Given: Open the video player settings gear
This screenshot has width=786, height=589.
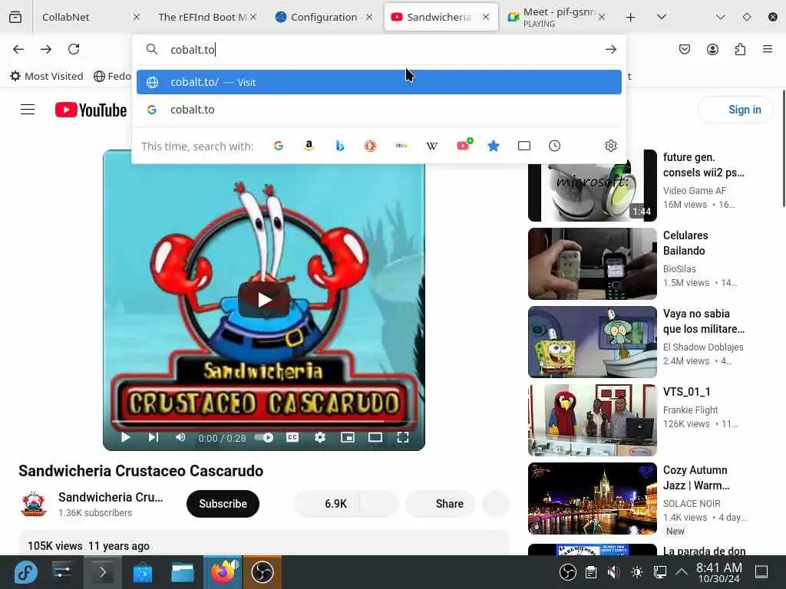Looking at the screenshot, I should click(x=320, y=438).
